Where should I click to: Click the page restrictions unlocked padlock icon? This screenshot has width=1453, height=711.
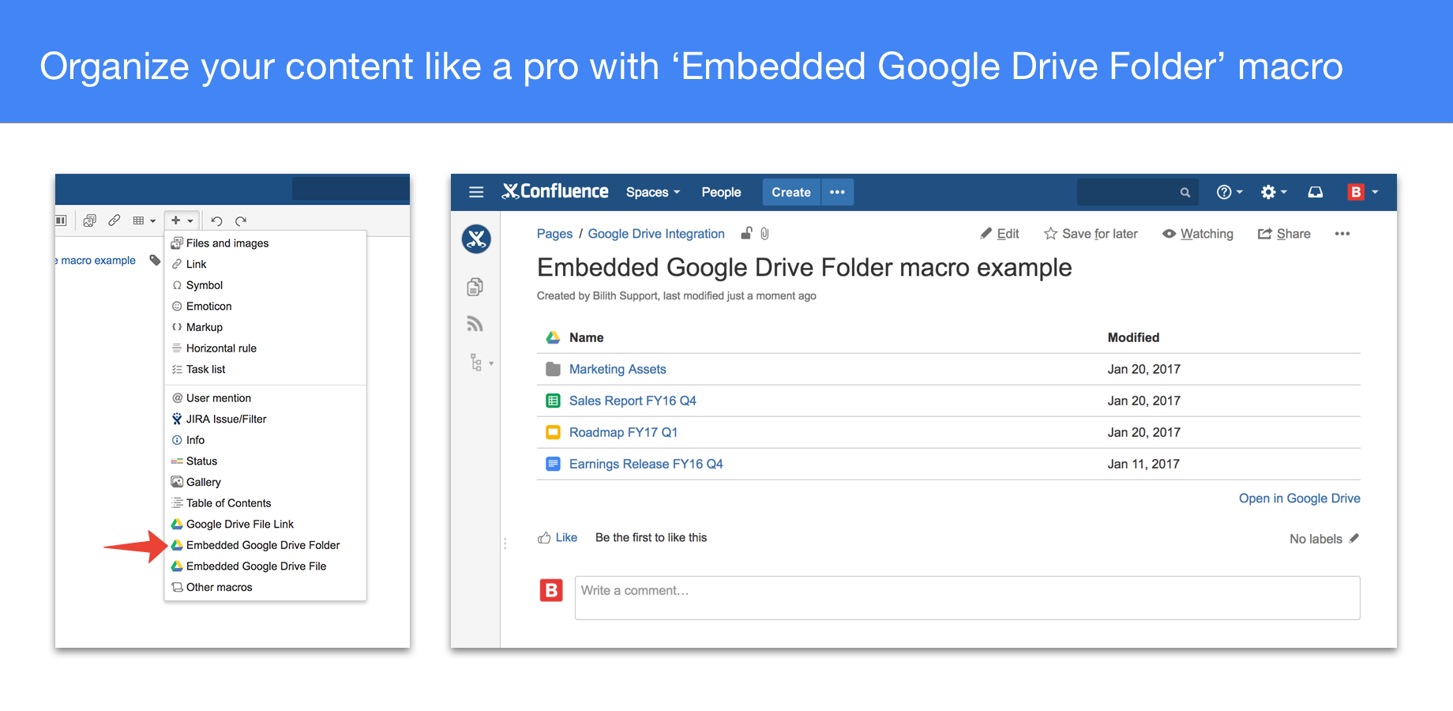coord(746,233)
